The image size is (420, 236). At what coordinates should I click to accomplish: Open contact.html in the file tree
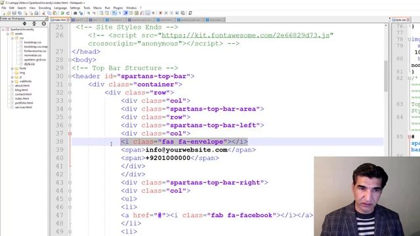tap(24, 94)
